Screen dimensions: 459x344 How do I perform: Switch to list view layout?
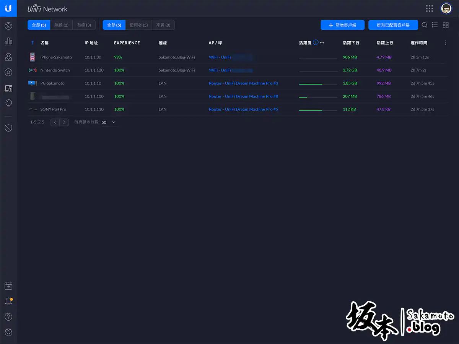435,25
